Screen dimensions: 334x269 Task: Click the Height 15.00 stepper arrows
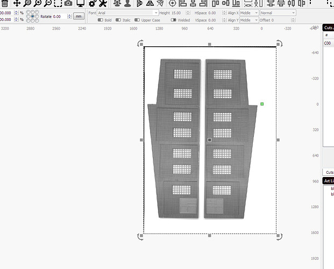click(188, 13)
